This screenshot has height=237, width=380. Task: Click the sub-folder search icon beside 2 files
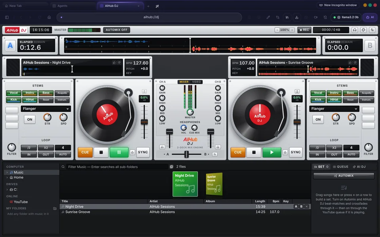(x=171, y=167)
